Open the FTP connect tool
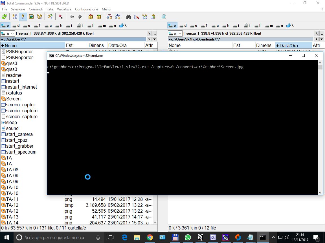The height and width of the screenshot is (243, 325). coord(109,17)
